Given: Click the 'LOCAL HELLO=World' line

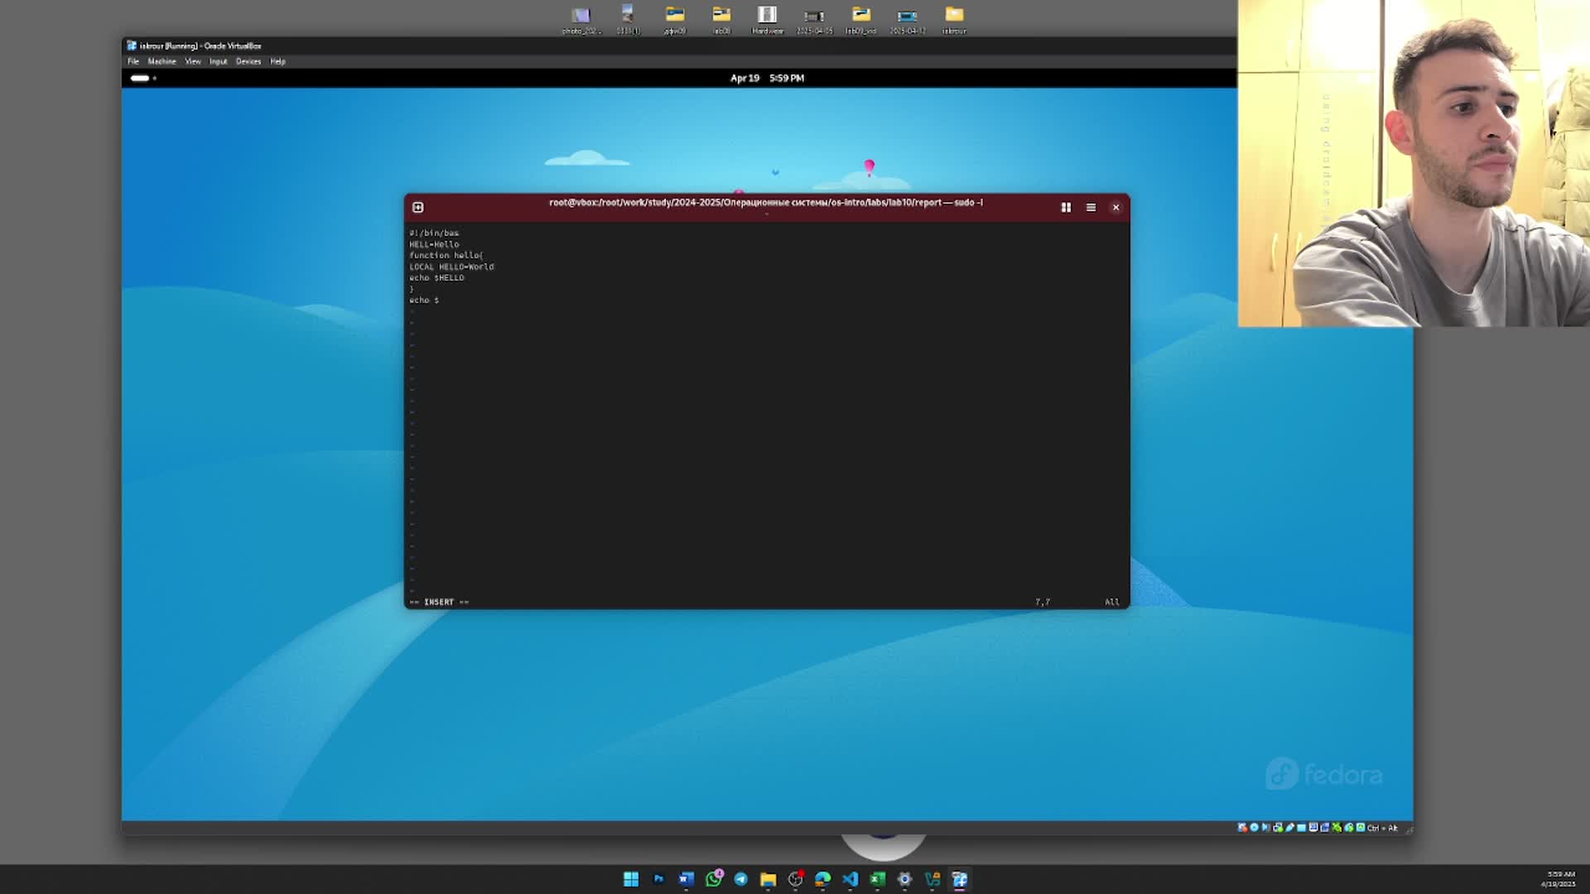Looking at the screenshot, I should click(451, 267).
